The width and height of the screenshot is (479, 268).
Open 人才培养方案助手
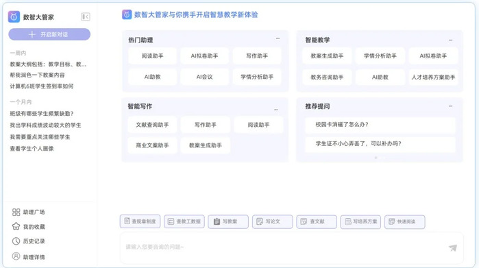433,77
